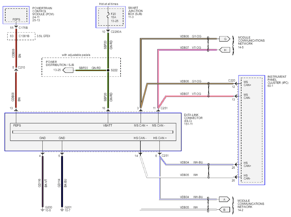Screen dimensions: 291x217
Task: Click the C251 connector label near pin 11
Action: pyautogui.click(x=164, y=108)
